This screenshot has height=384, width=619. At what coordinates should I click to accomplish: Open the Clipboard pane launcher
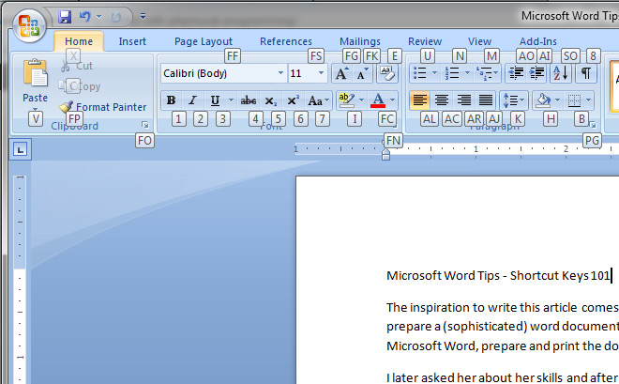[145, 125]
